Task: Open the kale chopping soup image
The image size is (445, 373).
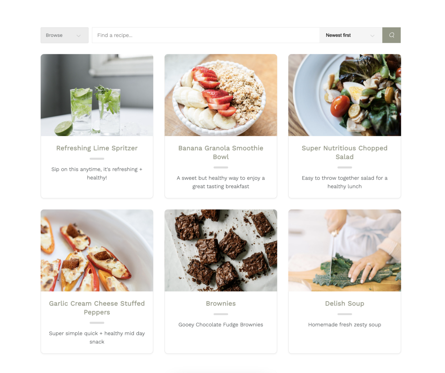Action: [345, 250]
